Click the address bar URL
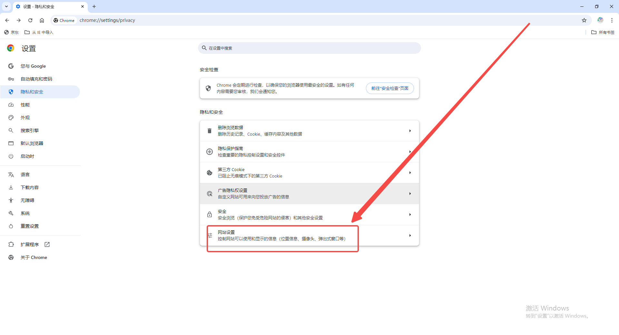 [x=107, y=20]
